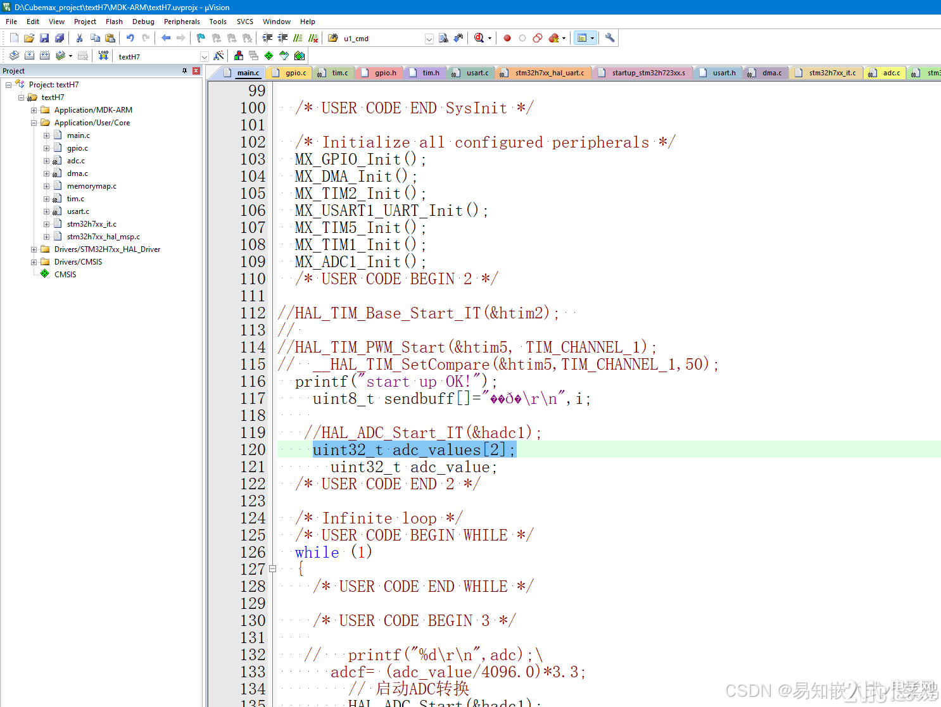Viewport: 941px width, 707px height.
Task: Close the Project panel
Action: tap(196, 71)
